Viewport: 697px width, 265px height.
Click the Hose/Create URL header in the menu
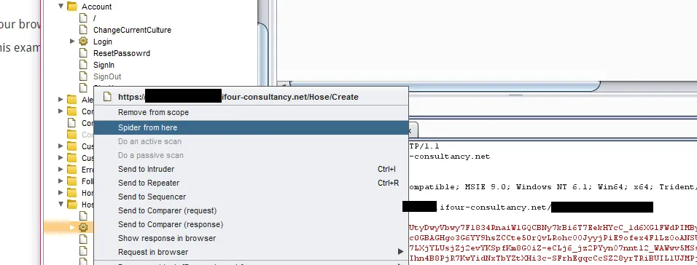coord(251,97)
